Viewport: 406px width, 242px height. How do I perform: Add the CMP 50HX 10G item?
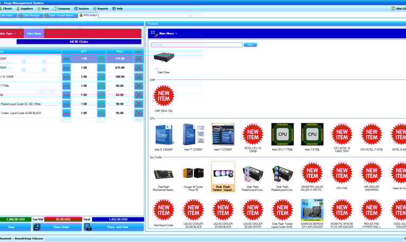164,98
